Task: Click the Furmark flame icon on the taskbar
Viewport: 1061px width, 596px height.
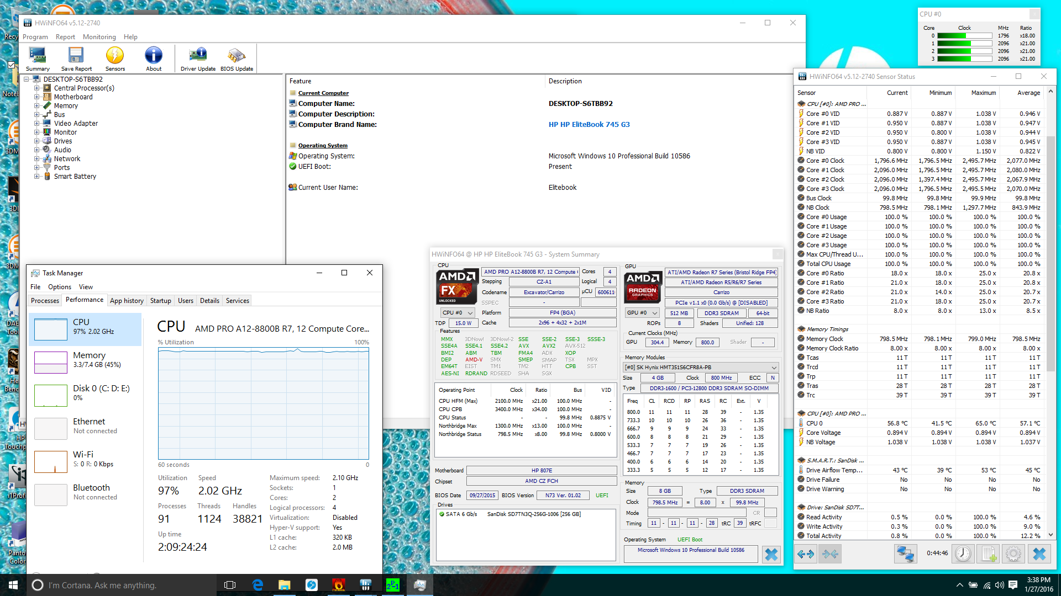Action: 339,585
